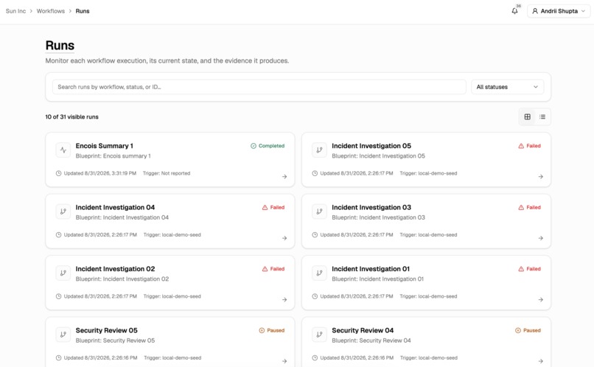The image size is (594, 367).
Task: Open the Encois Summary 1 run title
Action: [104, 146]
